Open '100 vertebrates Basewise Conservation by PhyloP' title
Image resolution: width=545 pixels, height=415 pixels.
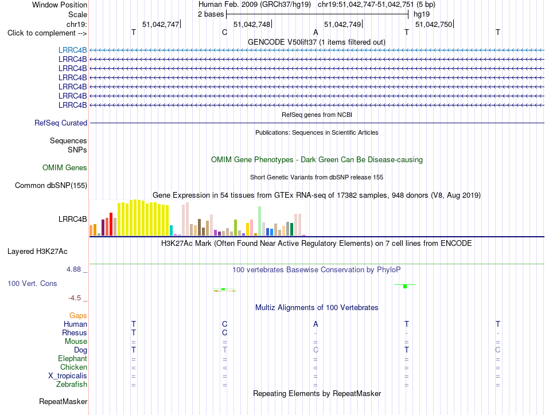[317, 269]
